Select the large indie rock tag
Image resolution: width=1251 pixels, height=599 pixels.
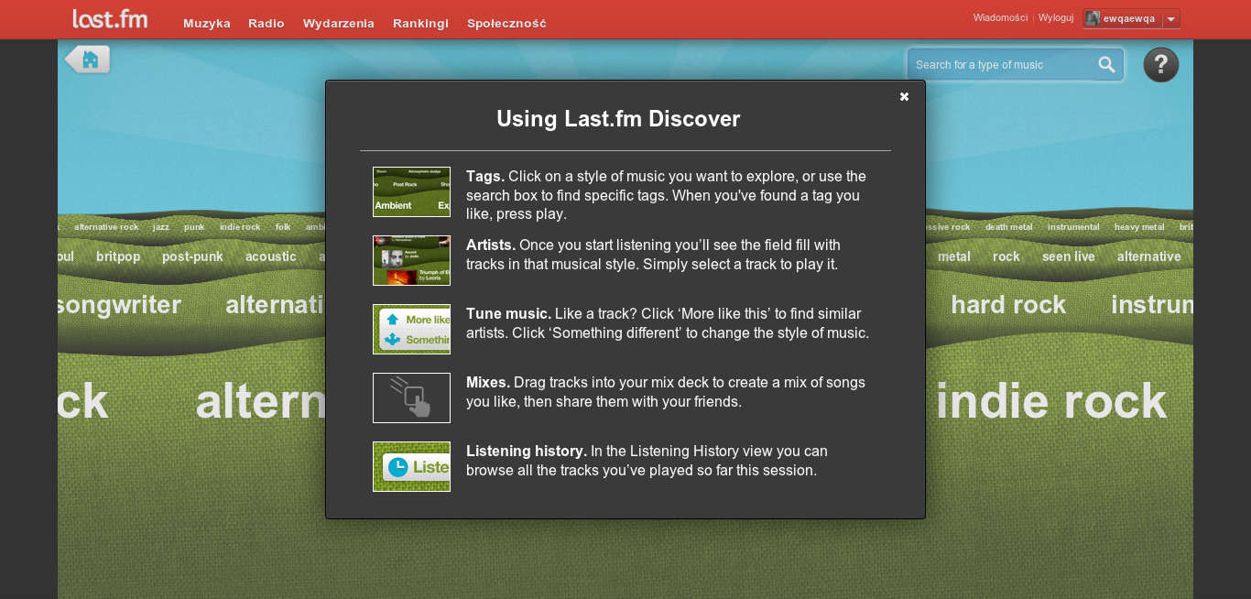(x=1051, y=402)
